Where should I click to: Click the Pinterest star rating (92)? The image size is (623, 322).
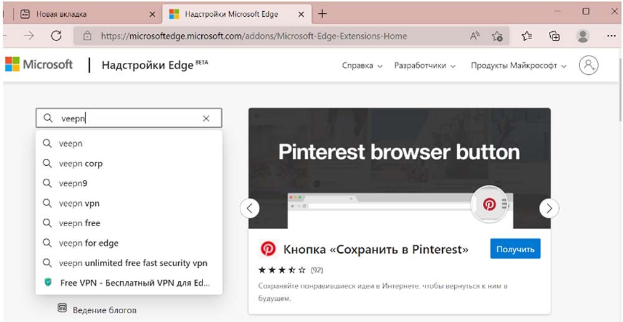[290, 270]
